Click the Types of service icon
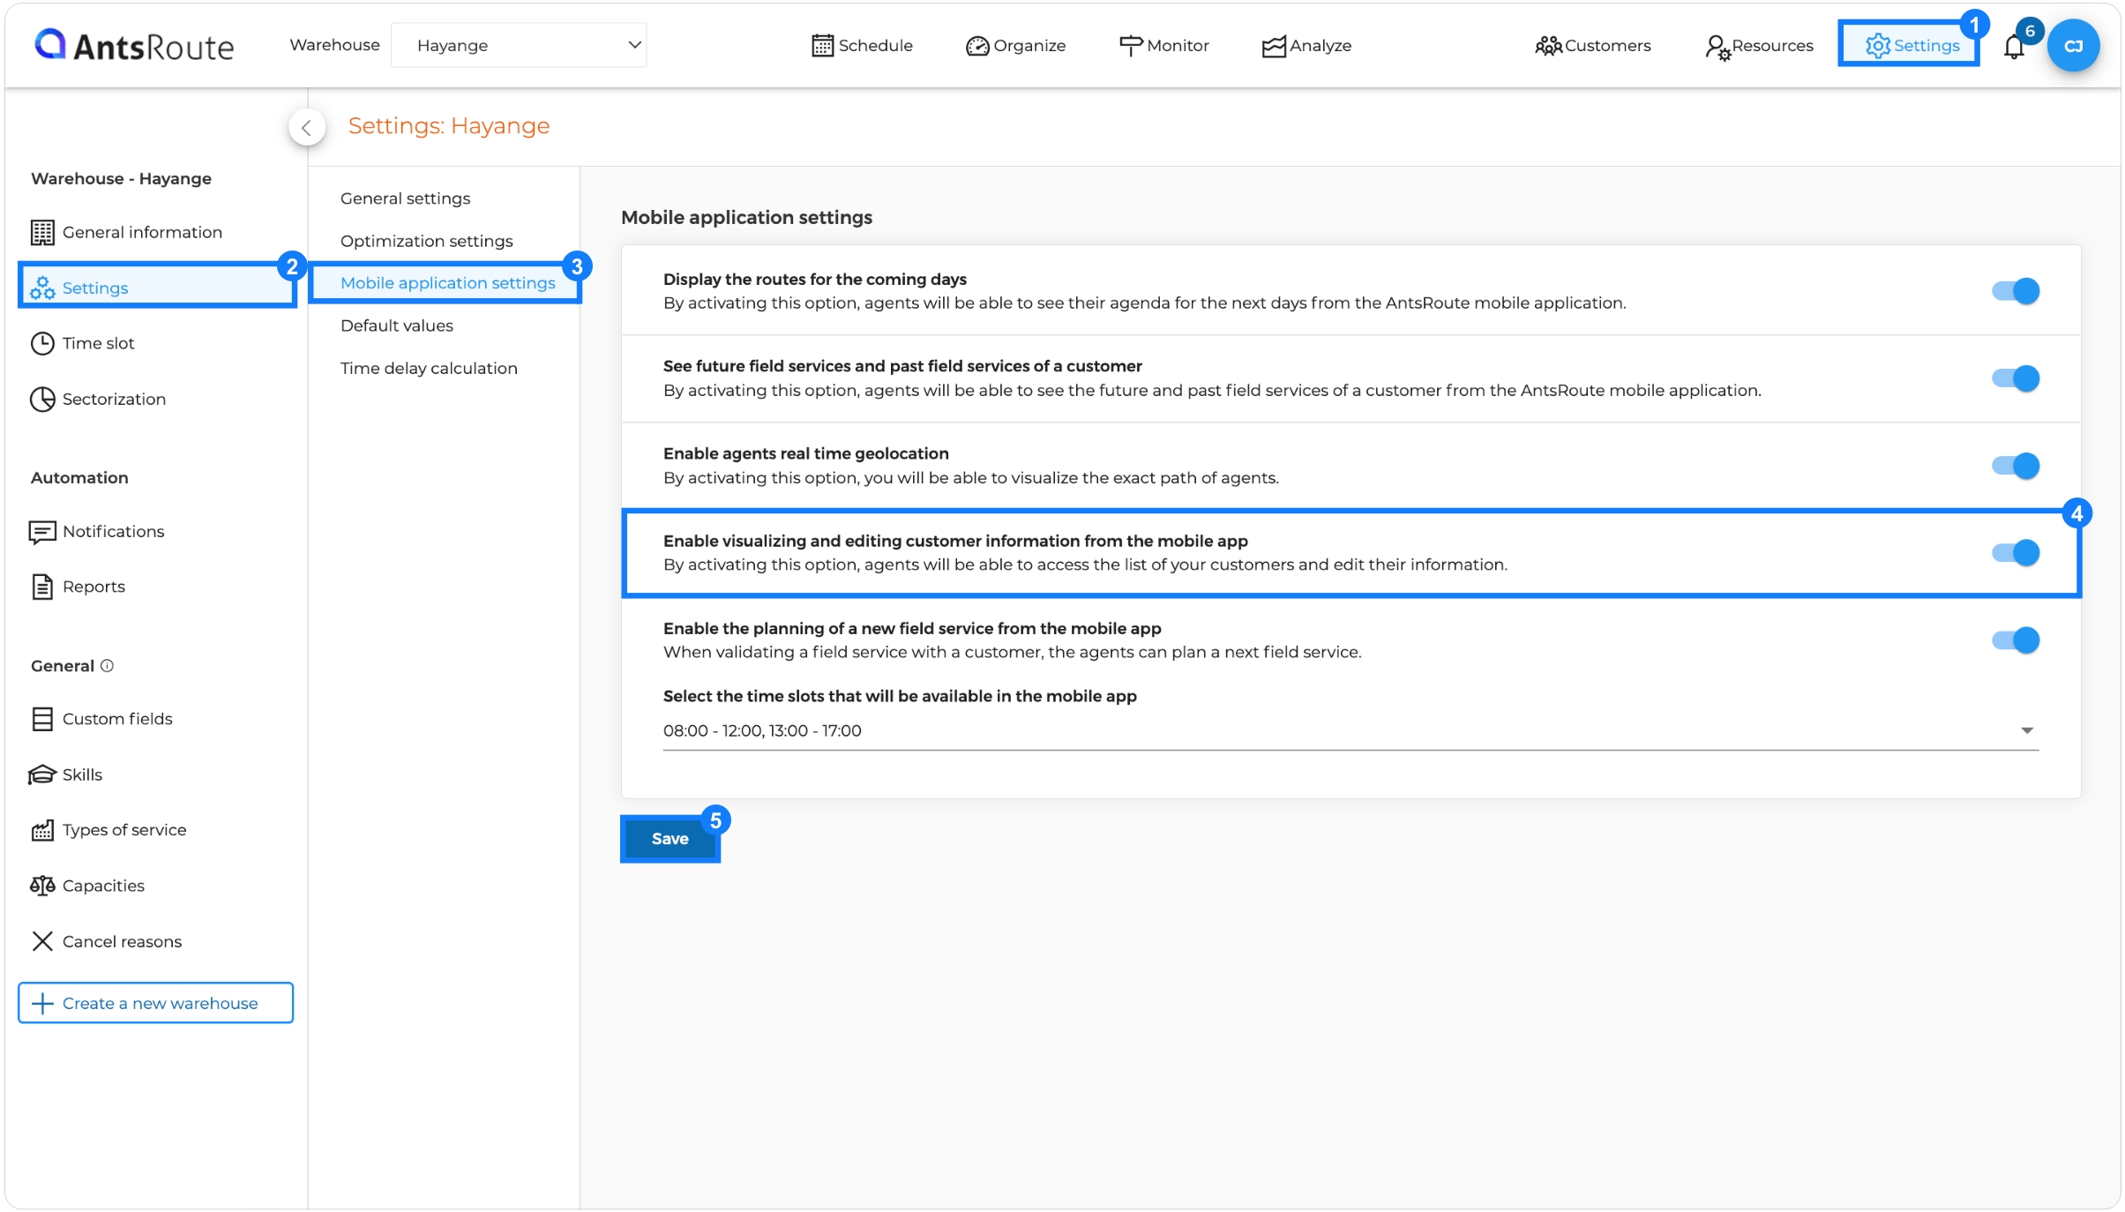Screen dimensions: 2125x1212 [x=42, y=830]
